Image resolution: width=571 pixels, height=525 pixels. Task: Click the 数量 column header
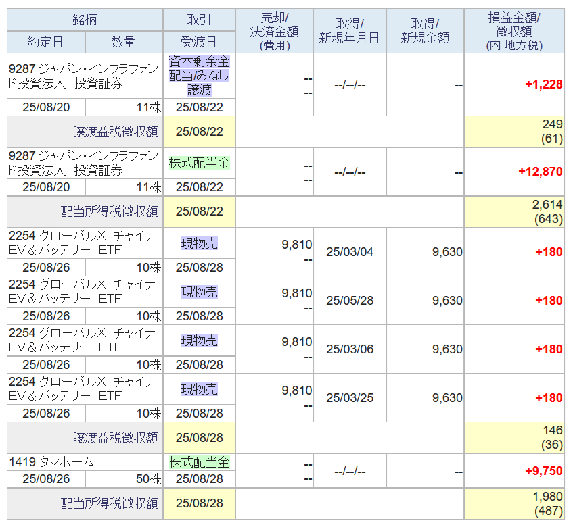tap(124, 42)
